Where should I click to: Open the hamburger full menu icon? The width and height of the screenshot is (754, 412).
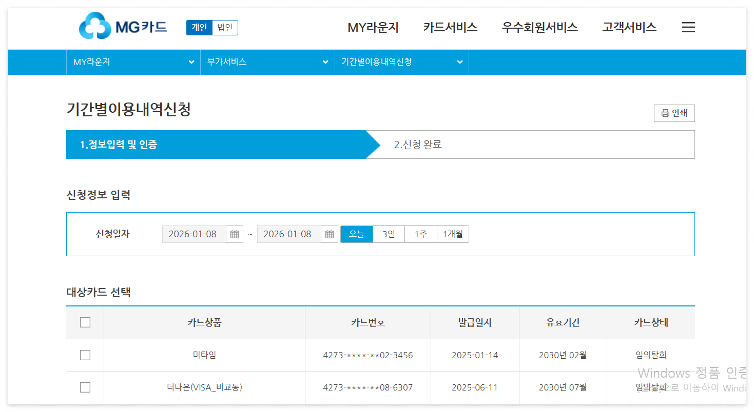(688, 27)
